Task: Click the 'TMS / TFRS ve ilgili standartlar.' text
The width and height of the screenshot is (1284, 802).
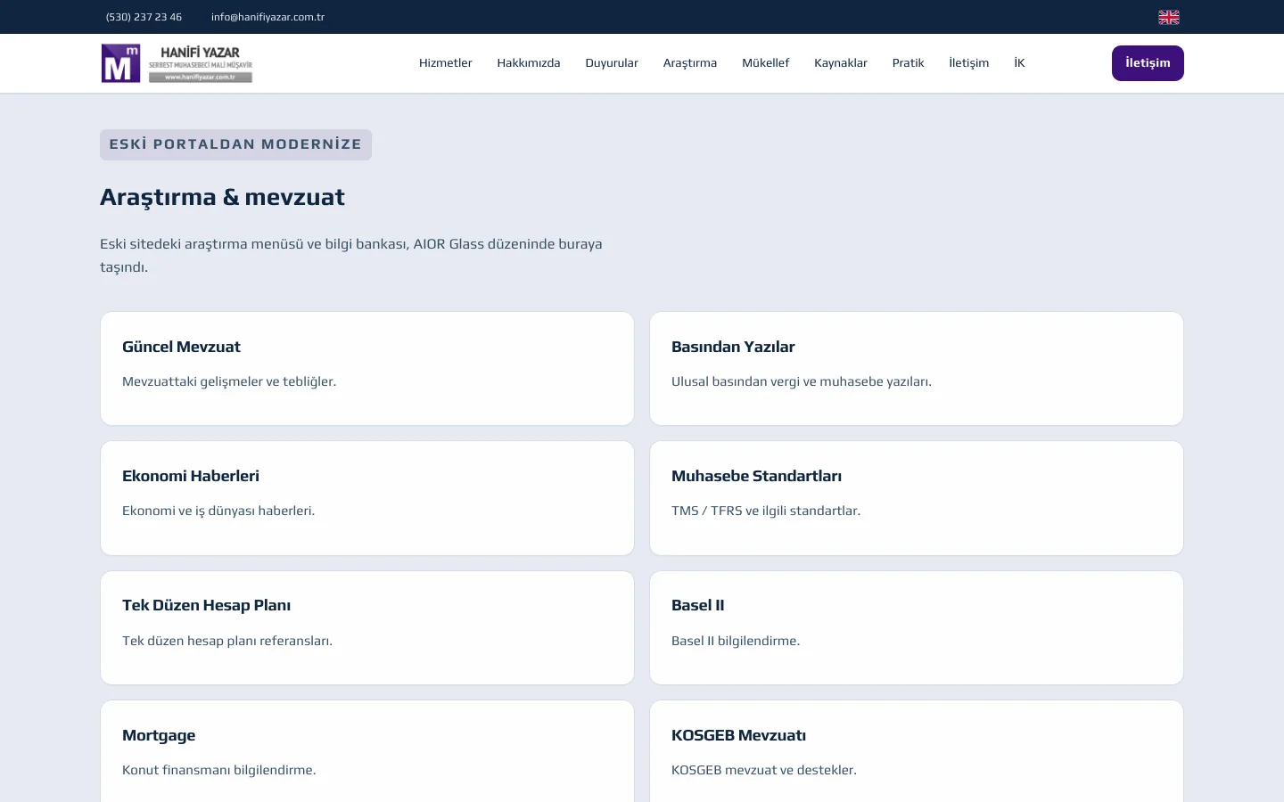Action: [766, 511]
